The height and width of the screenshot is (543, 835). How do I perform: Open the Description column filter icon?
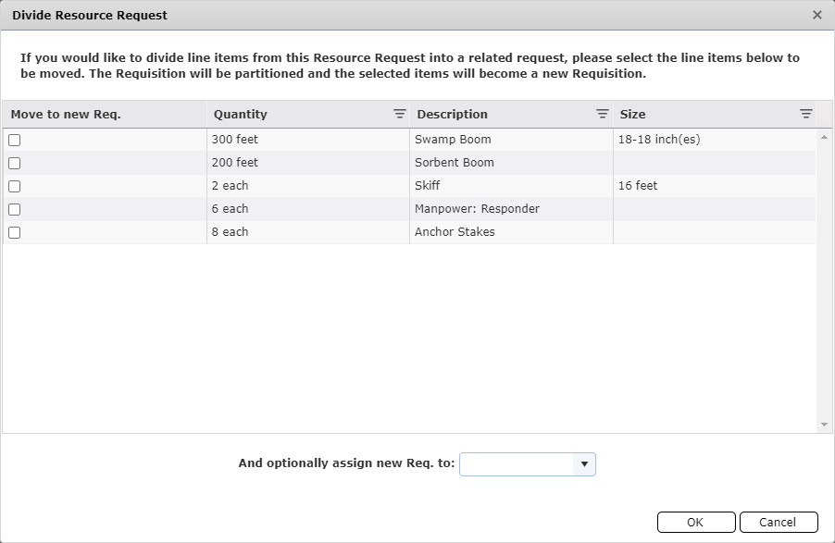coord(603,113)
